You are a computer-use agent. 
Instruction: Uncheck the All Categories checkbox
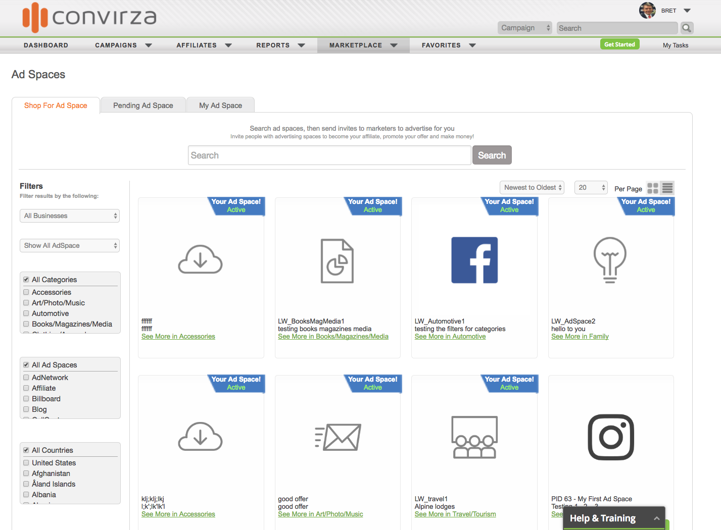(26, 279)
